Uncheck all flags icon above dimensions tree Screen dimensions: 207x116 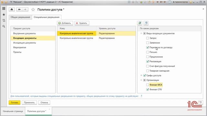pyautogui.click(x=146, y=23)
